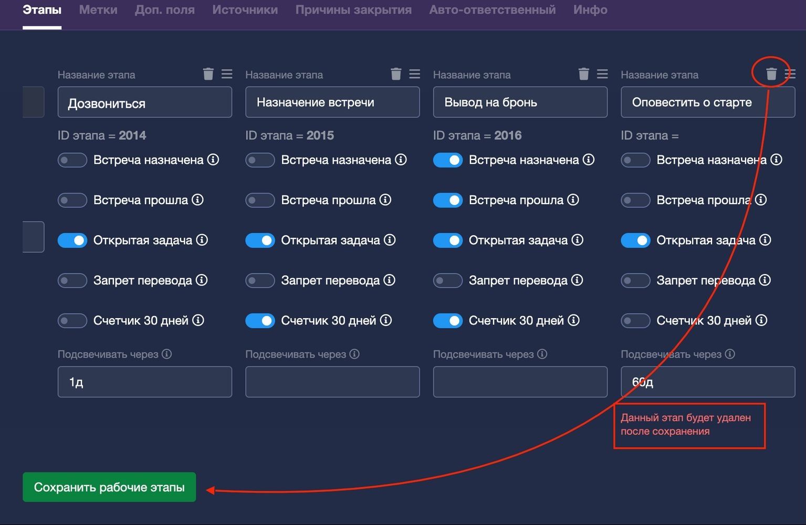Delete the Дозвониться stage with trash icon

tap(208, 74)
